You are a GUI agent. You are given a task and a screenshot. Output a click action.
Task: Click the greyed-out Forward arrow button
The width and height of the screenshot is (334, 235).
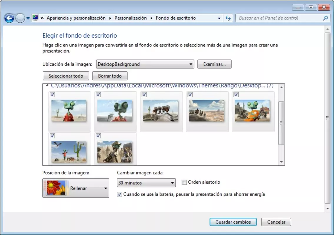[20, 18]
